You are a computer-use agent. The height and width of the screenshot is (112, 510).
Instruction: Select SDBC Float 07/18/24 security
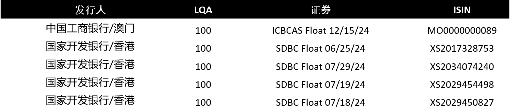320,102
